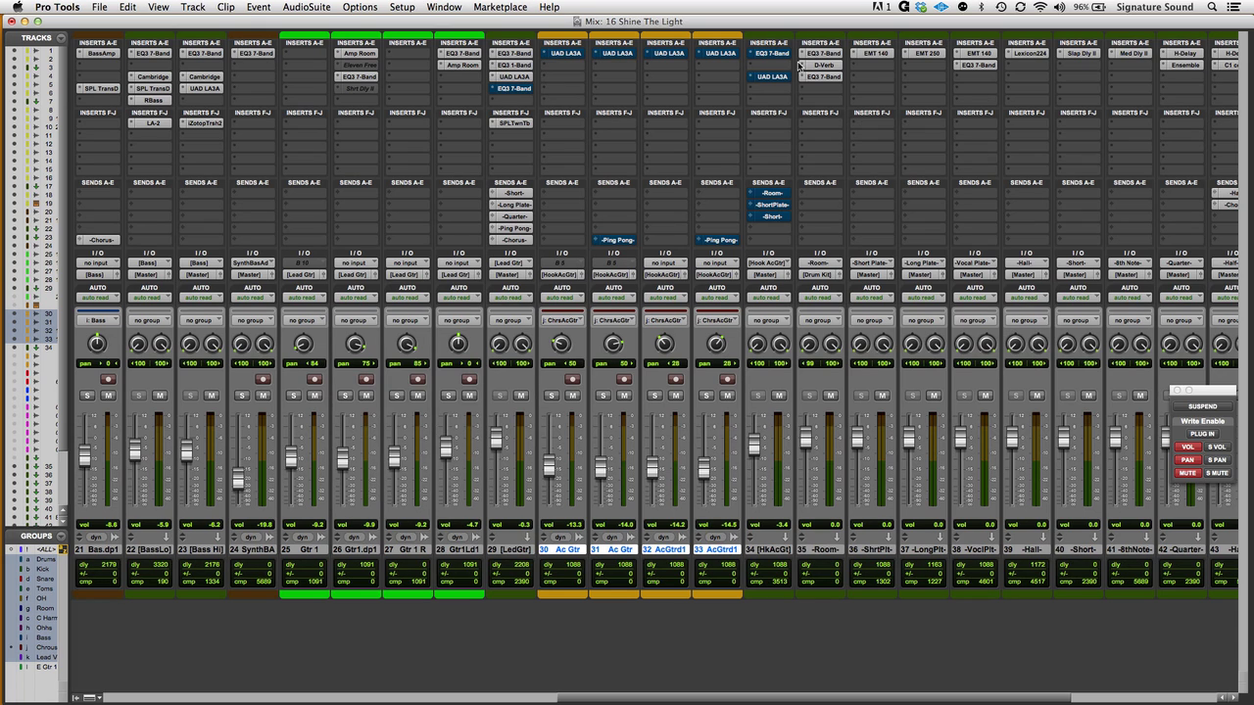Click PAN button in automation window
This screenshot has width=1254, height=705.
click(1187, 460)
